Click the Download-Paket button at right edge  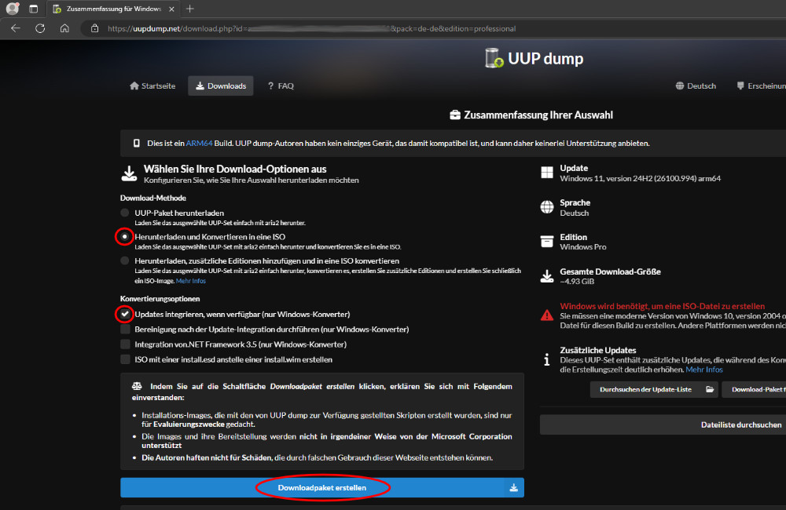[754, 389]
